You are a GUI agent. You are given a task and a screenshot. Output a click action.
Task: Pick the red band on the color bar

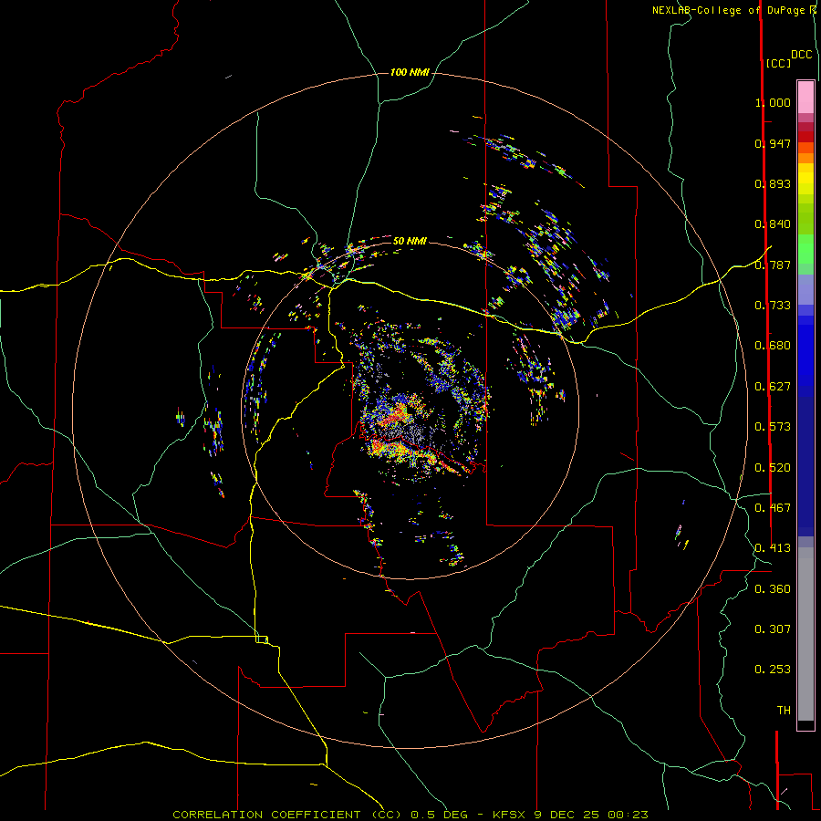point(805,137)
